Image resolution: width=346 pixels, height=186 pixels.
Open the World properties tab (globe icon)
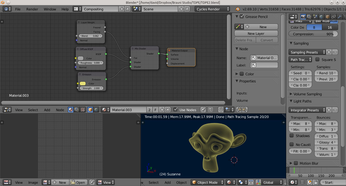pos(321,17)
